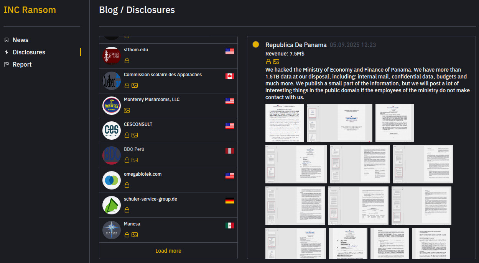Open the first thumbnail in the third row

point(295,206)
